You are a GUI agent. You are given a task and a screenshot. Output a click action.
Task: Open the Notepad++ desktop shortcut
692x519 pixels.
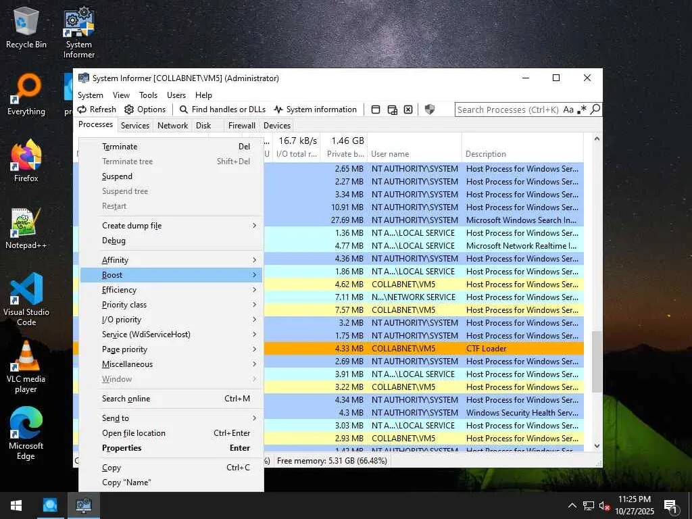point(26,228)
